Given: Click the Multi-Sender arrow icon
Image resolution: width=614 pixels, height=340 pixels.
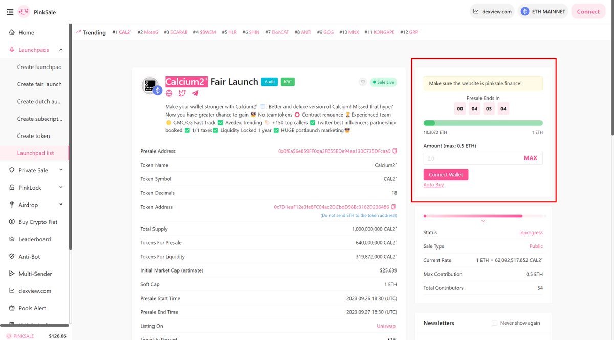Looking at the screenshot, I should [13, 274].
